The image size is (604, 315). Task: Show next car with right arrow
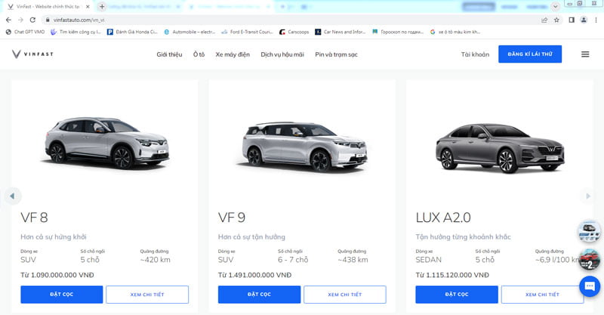589,196
